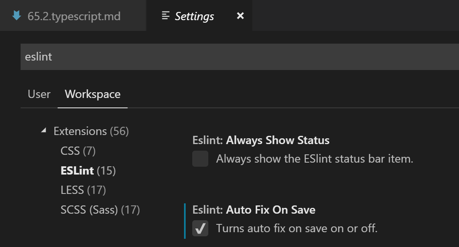This screenshot has height=247, width=459.
Task: Click the Settings tab's lines icon
Action: (x=166, y=16)
